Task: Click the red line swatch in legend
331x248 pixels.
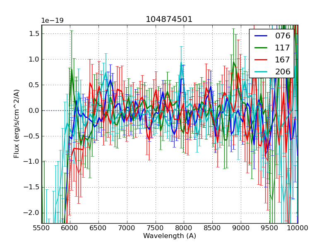Action: [x=260, y=60]
